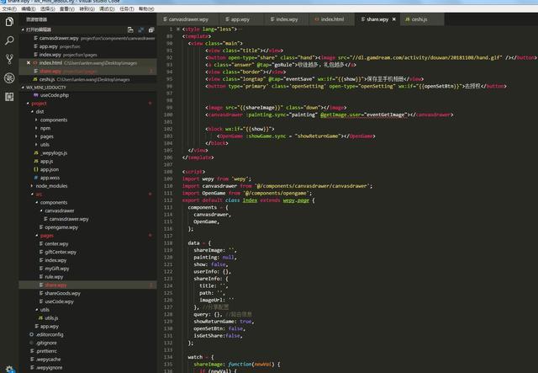Open app.json in the dist folder
This screenshot has width=538, height=373.
(x=50, y=169)
